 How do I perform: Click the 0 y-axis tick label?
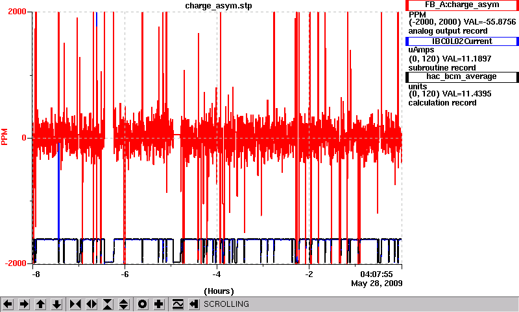click(24, 138)
